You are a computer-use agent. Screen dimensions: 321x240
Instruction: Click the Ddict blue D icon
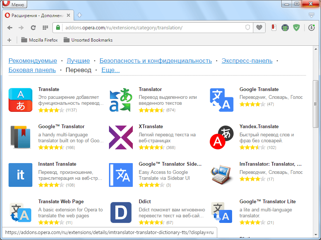click(x=121, y=212)
